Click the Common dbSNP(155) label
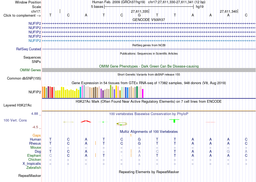Screen dimensions: 256x182 point(24,78)
